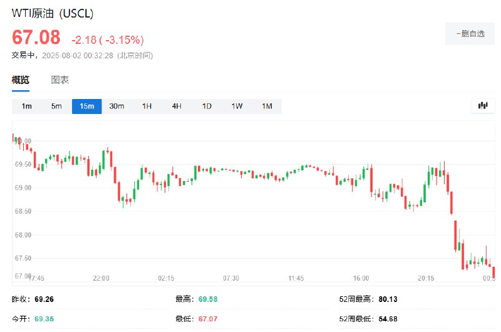The height and width of the screenshot is (332, 501).
Task: Open the candlestick chart type icon
Action: click(x=483, y=106)
